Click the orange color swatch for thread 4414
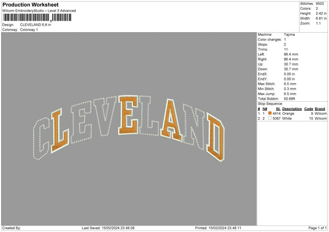The height and width of the screenshot is (232, 329). [x=270, y=113]
